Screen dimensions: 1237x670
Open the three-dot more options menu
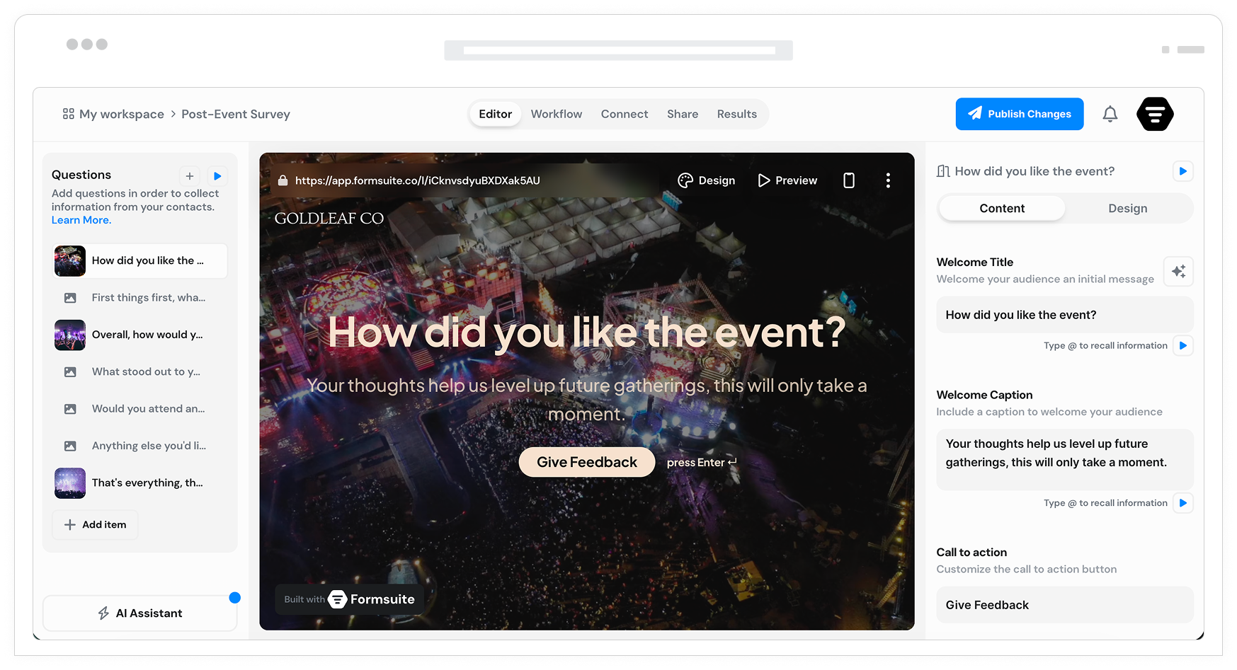pyautogui.click(x=887, y=180)
